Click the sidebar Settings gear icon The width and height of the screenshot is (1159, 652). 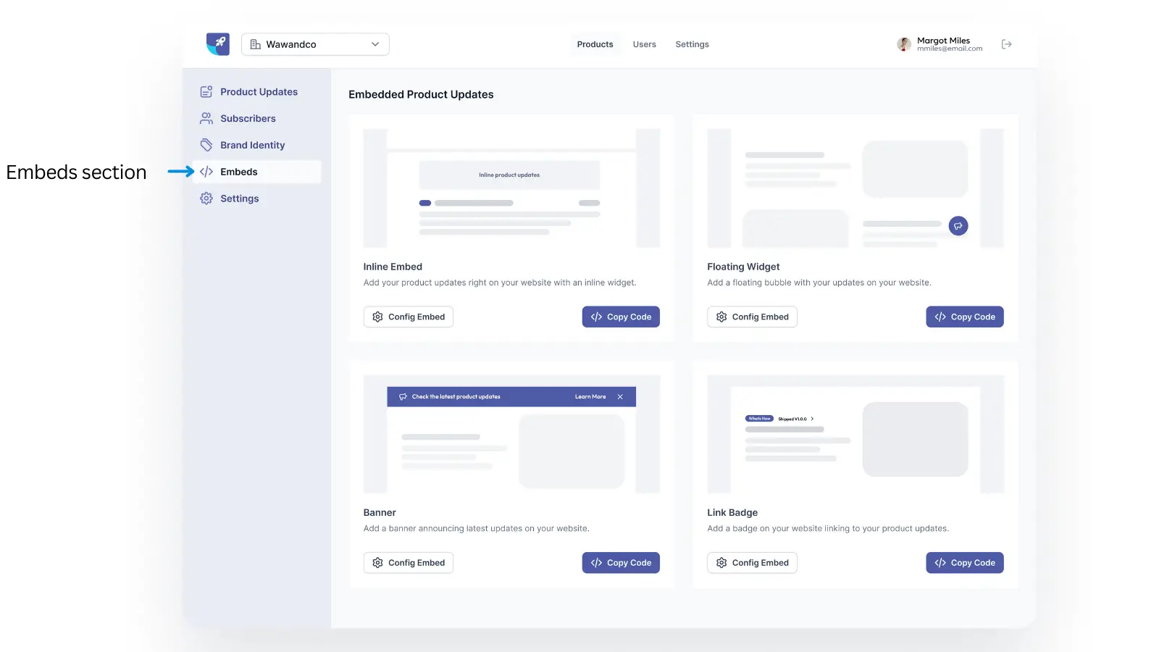pos(206,198)
